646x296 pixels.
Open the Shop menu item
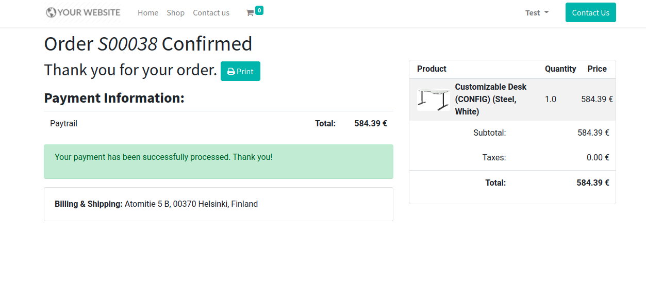pyautogui.click(x=175, y=13)
